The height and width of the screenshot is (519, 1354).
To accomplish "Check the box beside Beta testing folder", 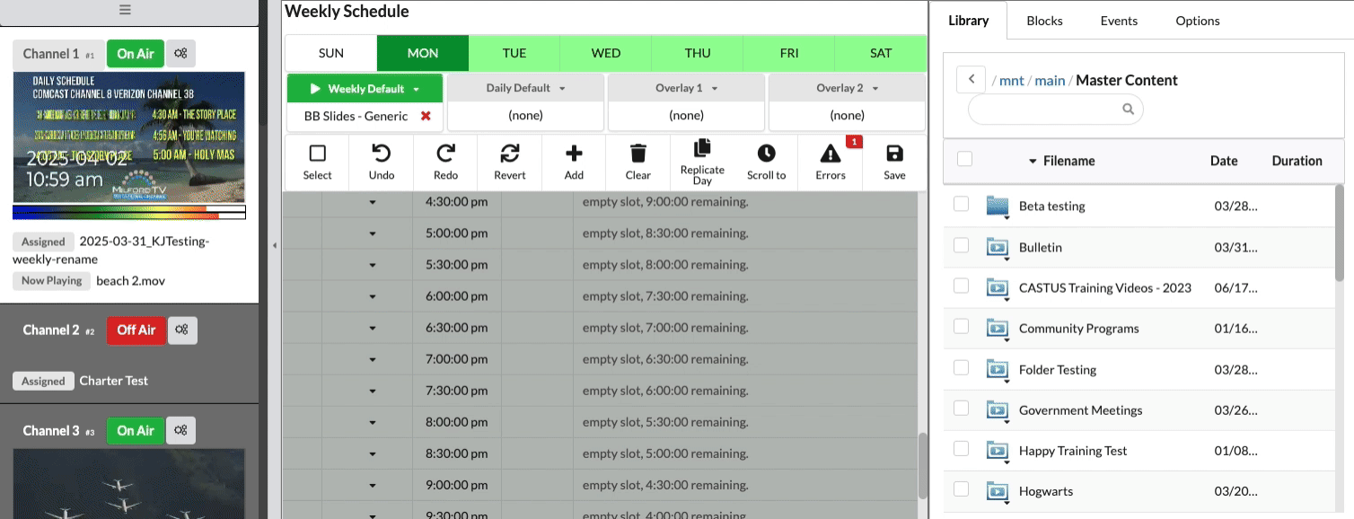I will 962,204.
